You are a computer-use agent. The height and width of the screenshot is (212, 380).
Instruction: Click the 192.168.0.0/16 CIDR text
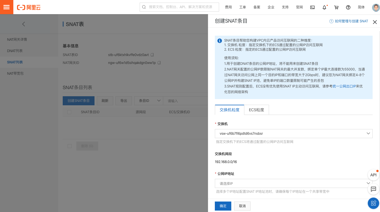tap(226, 162)
